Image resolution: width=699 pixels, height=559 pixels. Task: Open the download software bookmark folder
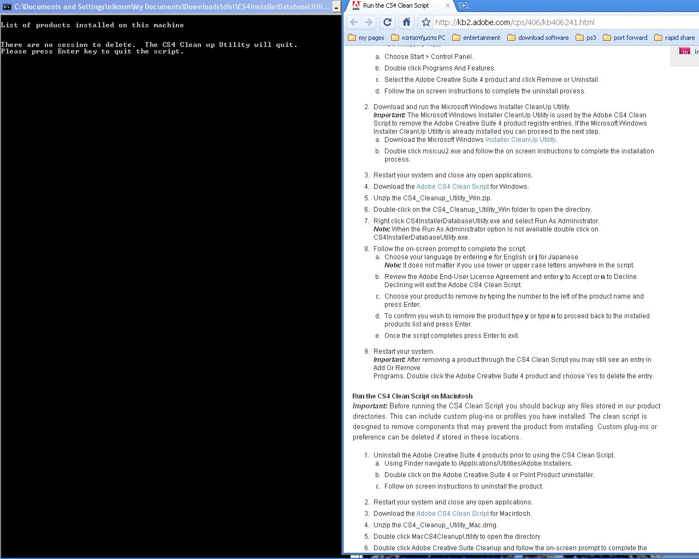click(538, 38)
